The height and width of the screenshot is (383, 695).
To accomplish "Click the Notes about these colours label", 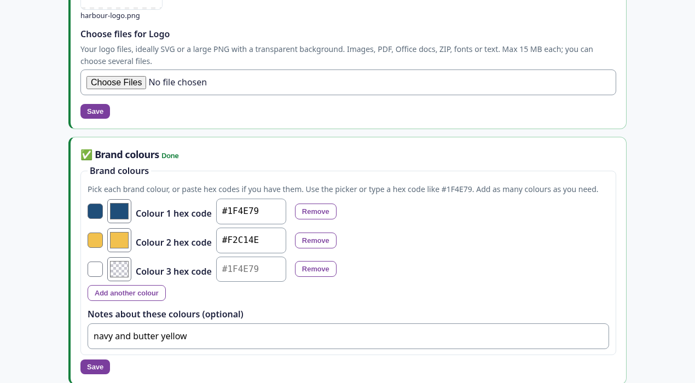I will (x=165, y=314).
